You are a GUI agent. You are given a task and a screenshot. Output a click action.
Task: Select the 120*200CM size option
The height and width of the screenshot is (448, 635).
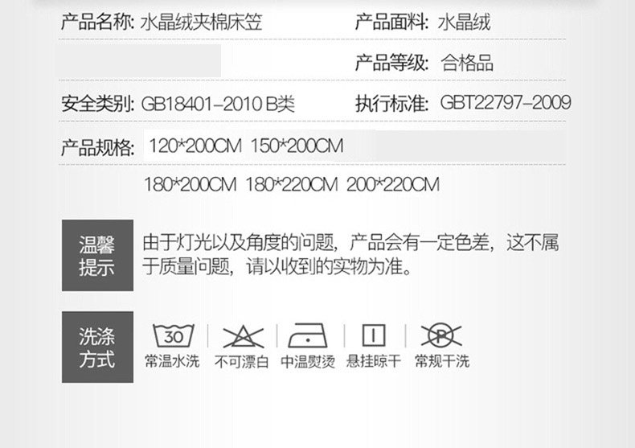195,146
